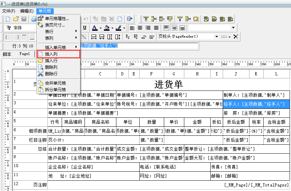Open the empty combo box dropdown

(x=233, y=28)
